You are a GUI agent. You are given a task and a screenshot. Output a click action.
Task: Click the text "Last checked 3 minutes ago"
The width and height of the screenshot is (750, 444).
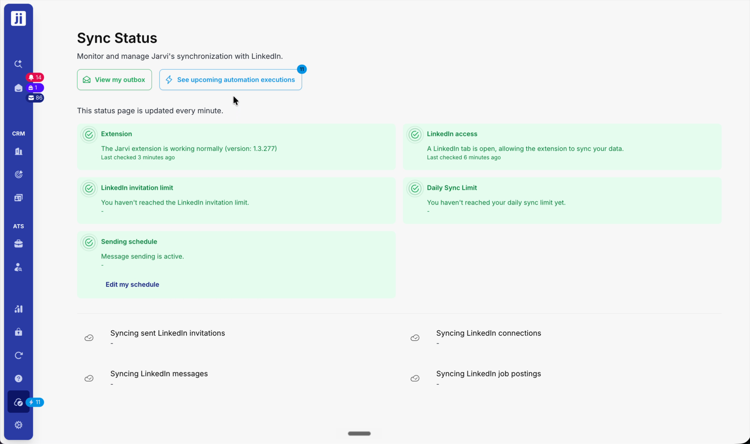(x=138, y=157)
